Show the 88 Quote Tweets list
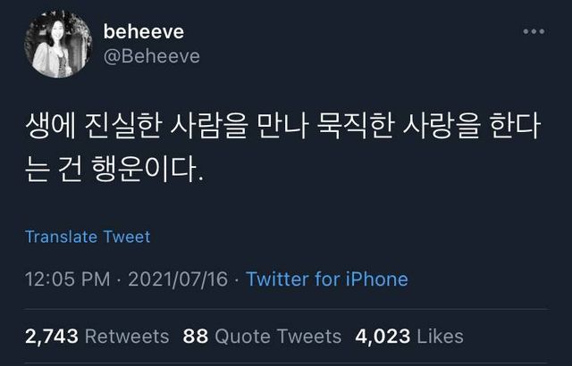This screenshot has height=366, width=572. point(262,336)
